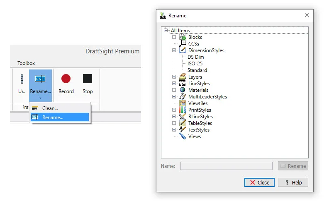This screenshot has height=201, width=324.
Task: Open the Rename button dropdown arrow
Action: click(x=40, y=98)
